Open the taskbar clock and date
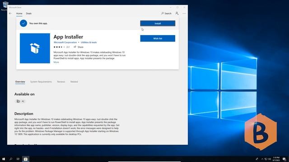Viewport: 289px width, 162px height. (276, 159)
